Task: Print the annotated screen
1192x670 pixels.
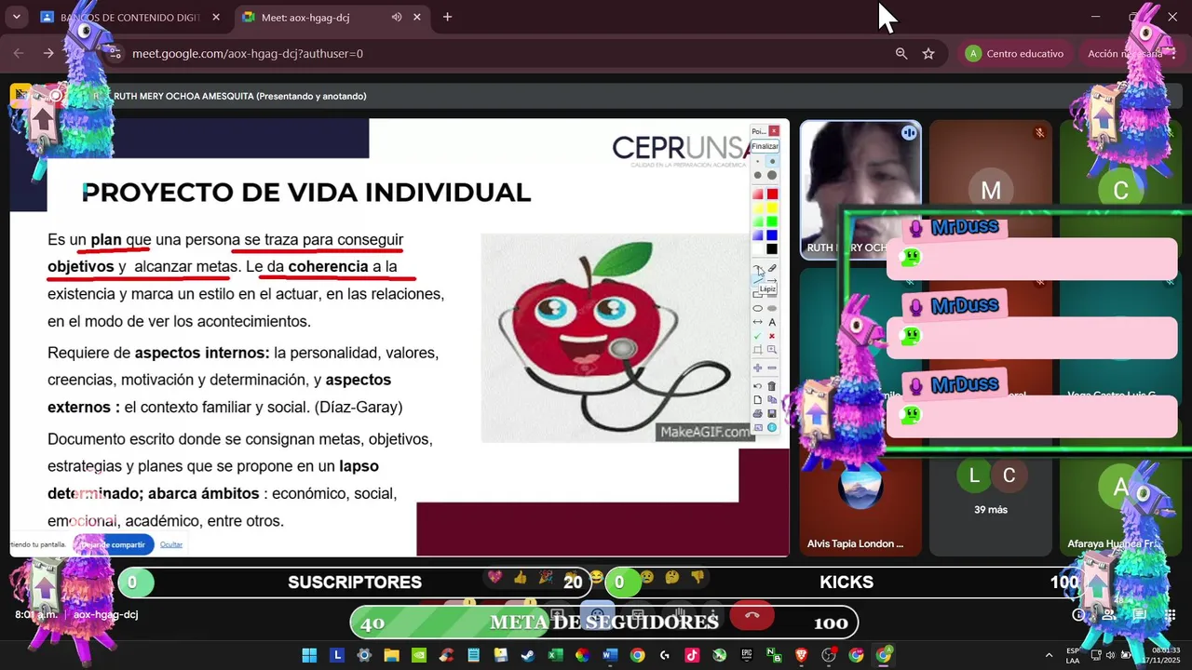Action: pyautogui.click(x=758, y=414)
